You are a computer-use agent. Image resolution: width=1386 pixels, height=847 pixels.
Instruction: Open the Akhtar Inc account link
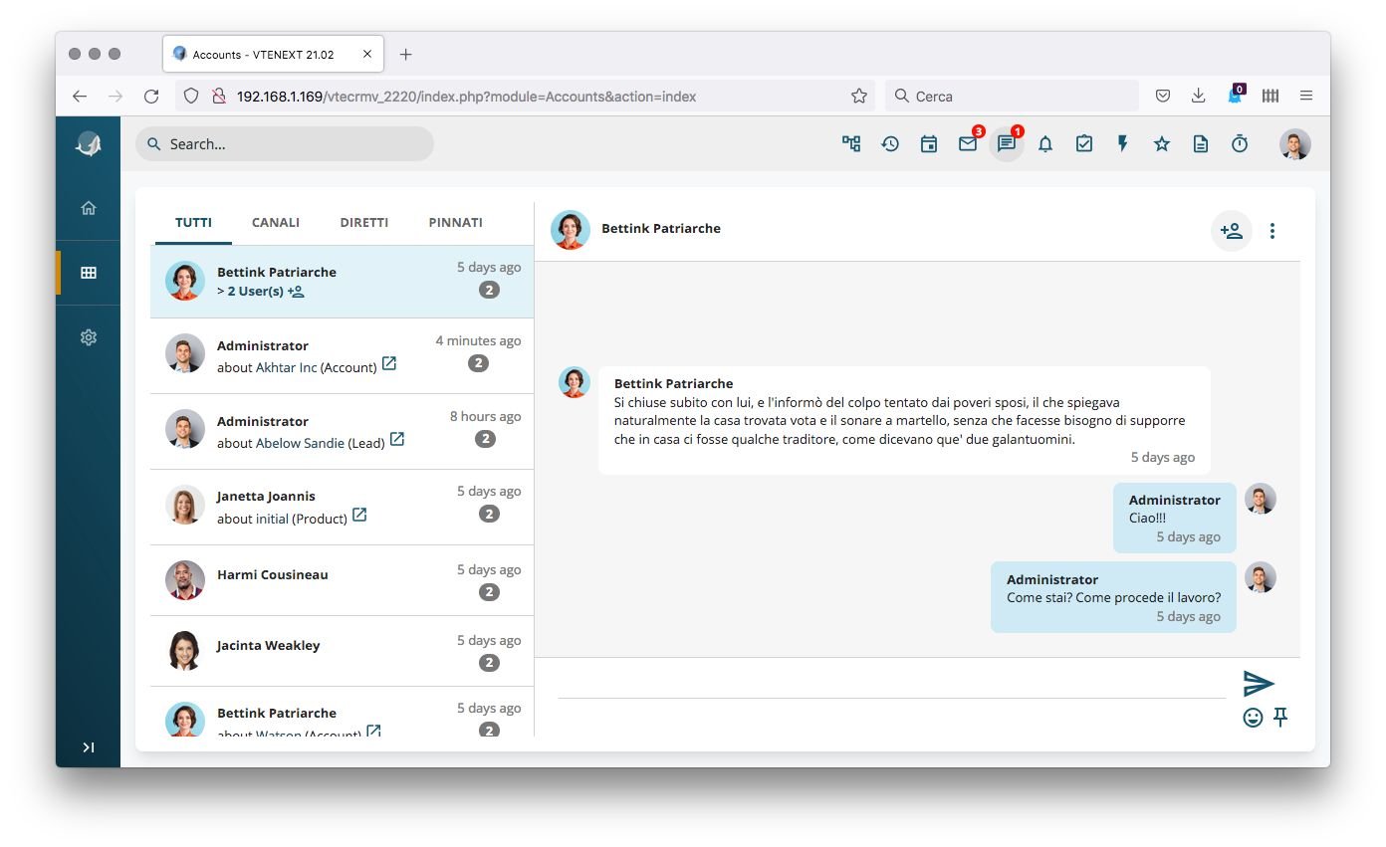[287, 367]
